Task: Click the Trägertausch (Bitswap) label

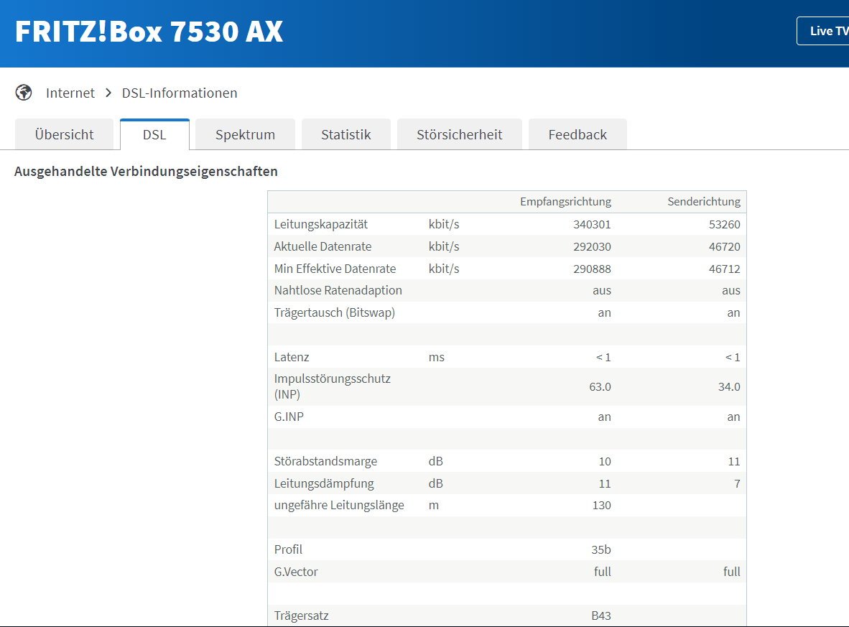Action: 335,312
